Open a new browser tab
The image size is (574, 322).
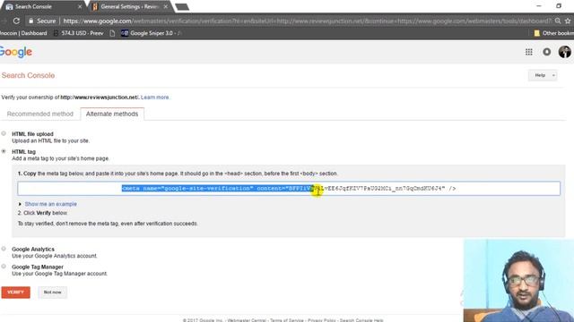click(x=182, y=7)
